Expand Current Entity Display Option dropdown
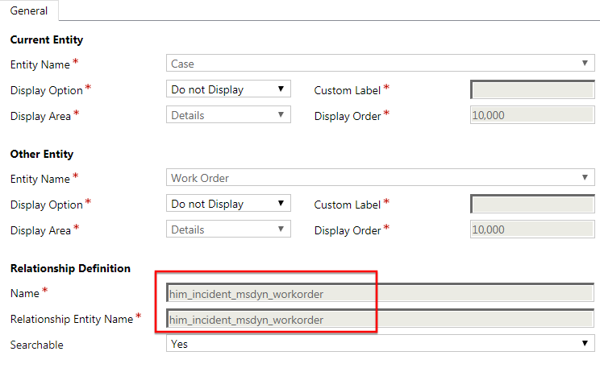 [x=228, y=89]
